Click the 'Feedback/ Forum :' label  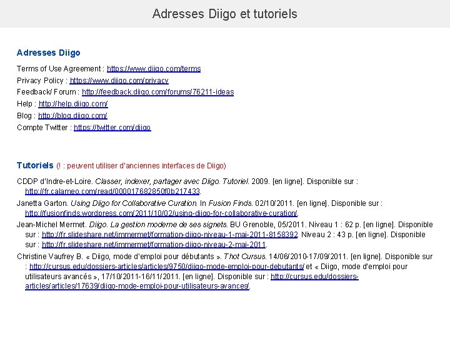(48, 92)
